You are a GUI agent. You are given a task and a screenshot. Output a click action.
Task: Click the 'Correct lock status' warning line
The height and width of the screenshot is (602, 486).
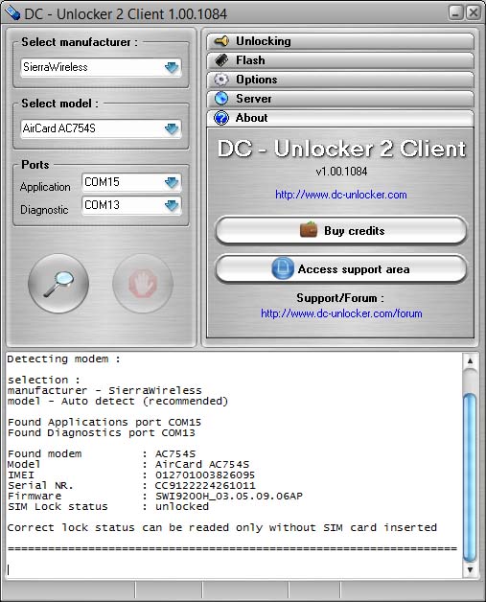[x=221, y=527]
